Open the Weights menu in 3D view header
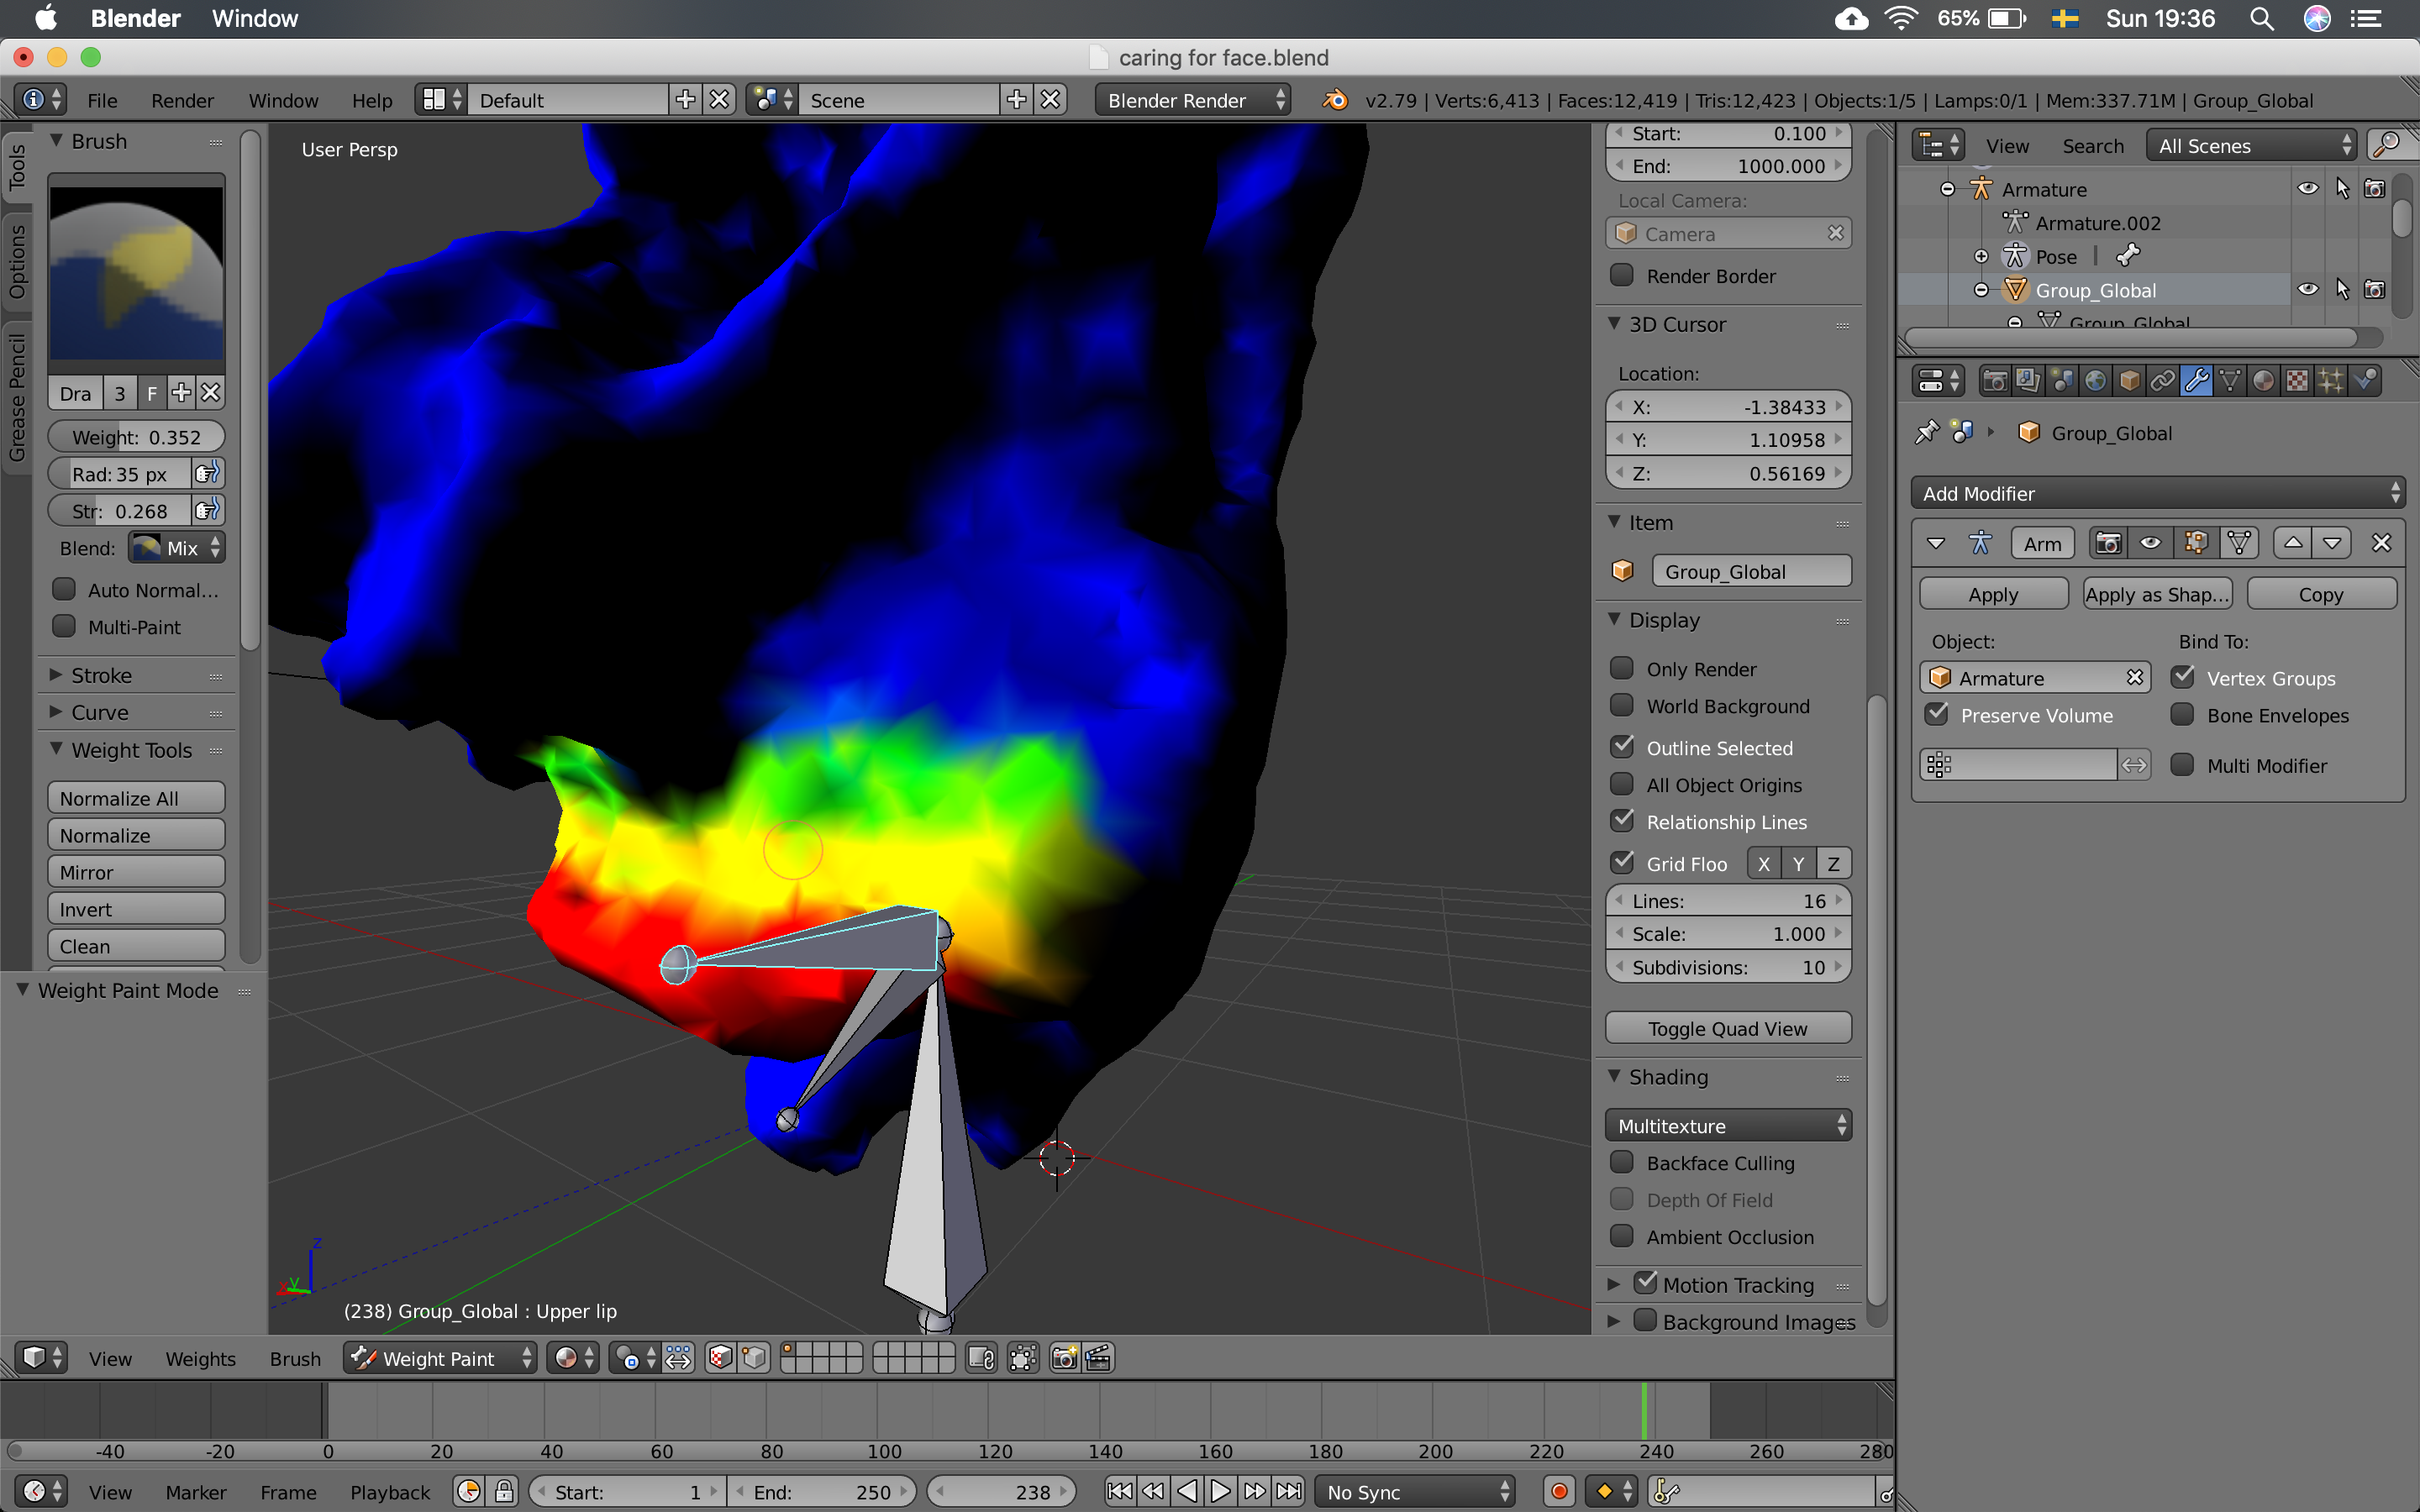The image size is (2420, 1512). [200, 1358]
